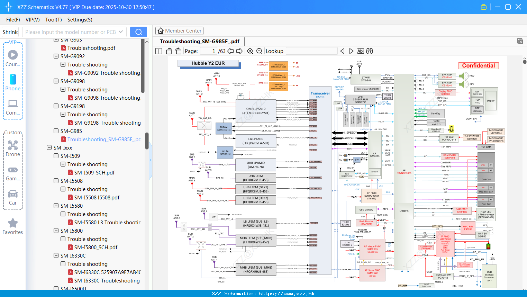
Task: Open the Courses sidebar section
Action: [x=13, y=58]
